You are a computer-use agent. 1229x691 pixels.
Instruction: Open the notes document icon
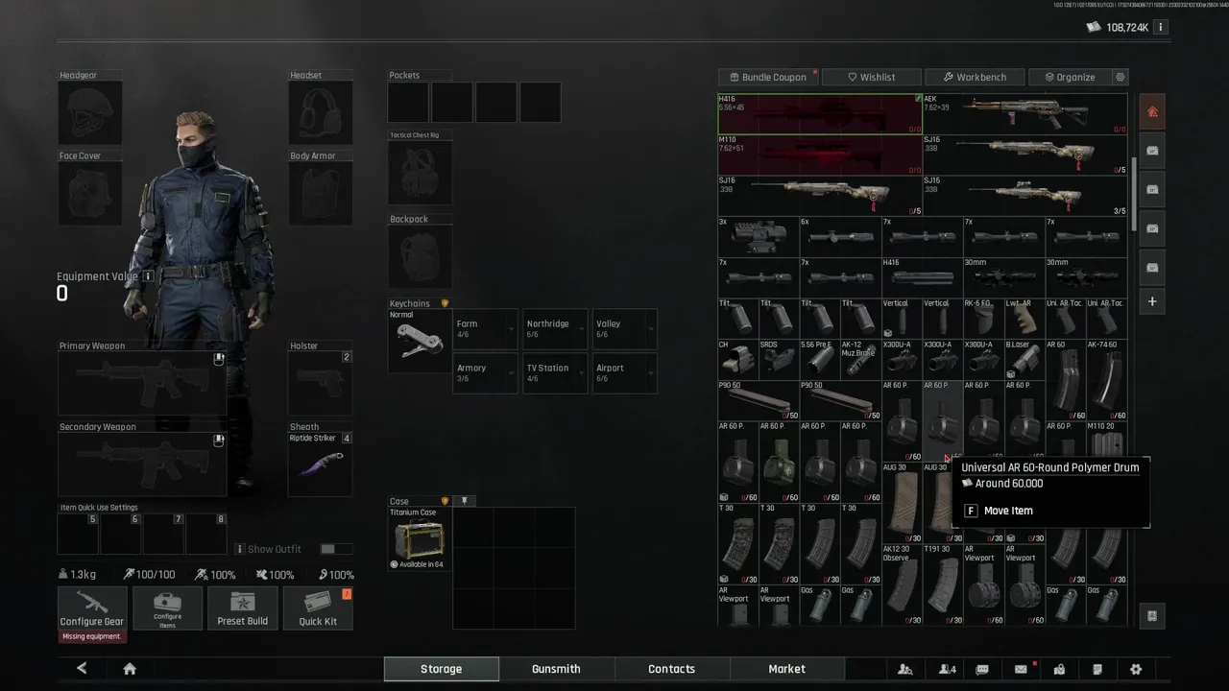[x=1097, y=669]
